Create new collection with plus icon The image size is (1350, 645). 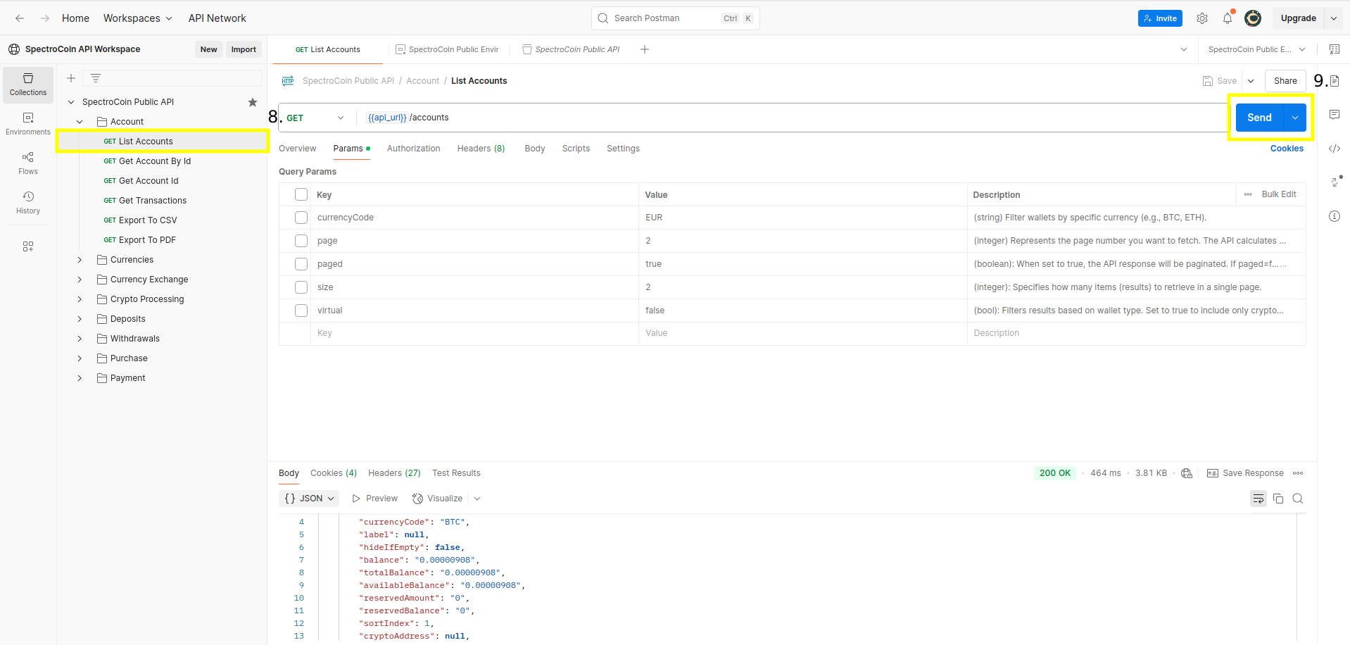[71, 78]
